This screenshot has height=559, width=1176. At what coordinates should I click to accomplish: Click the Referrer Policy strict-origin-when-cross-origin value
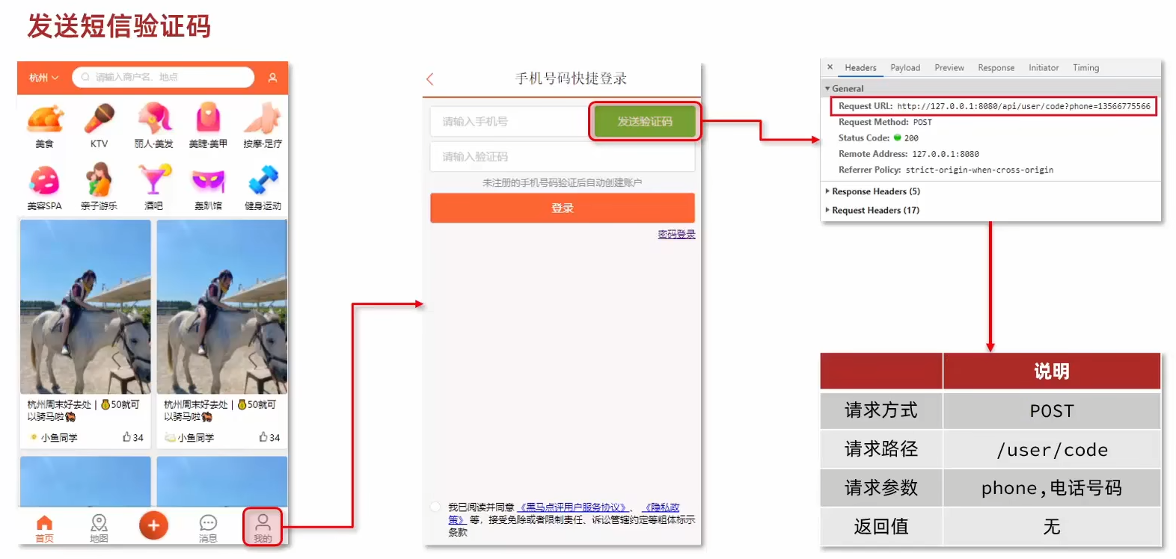click(x=979, y=170)
